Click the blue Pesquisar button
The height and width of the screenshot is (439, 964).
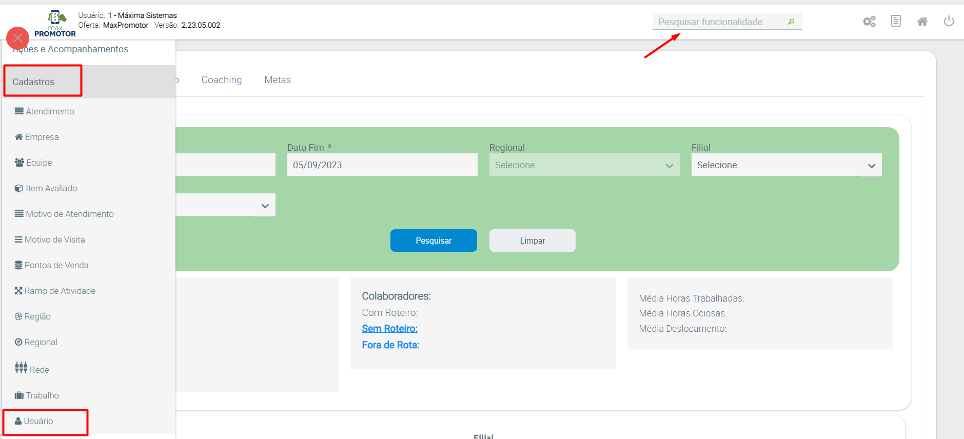[x=434, y=241]
